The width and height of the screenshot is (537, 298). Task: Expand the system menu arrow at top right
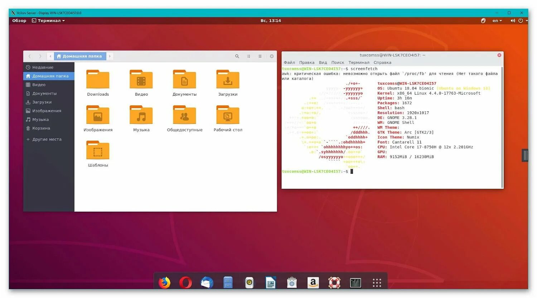click(527, 21)
